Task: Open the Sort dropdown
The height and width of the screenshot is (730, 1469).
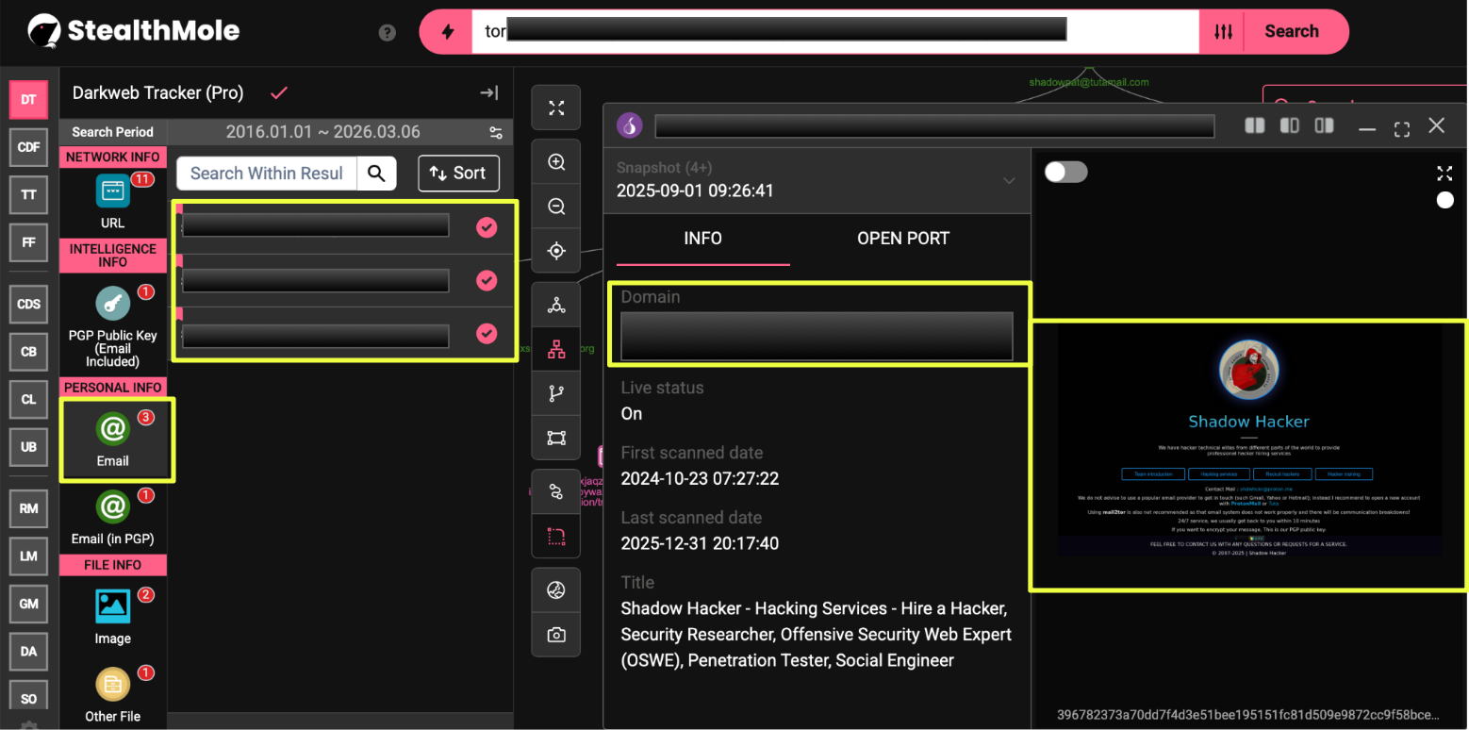Action: [x=458, y=173]
